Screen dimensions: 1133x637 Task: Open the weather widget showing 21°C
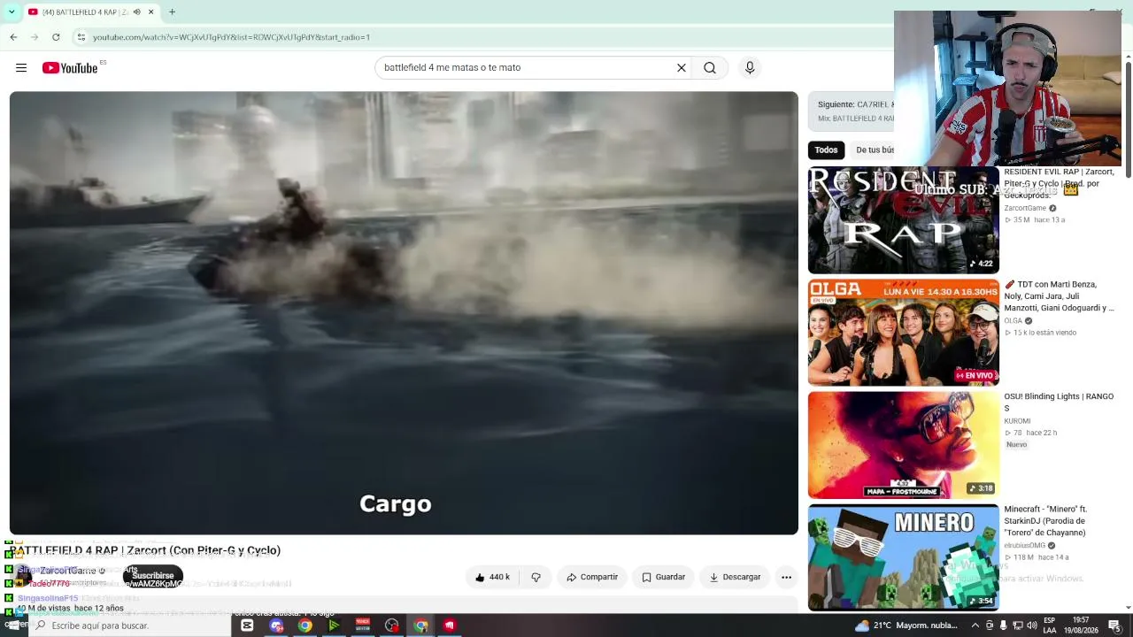click(x=906, y=625)
